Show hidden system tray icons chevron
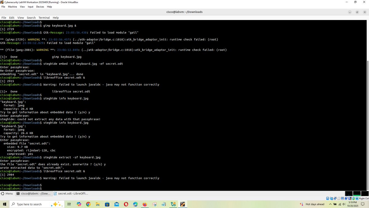The height and width of the screenshot is (208, 369). point(330,204)
